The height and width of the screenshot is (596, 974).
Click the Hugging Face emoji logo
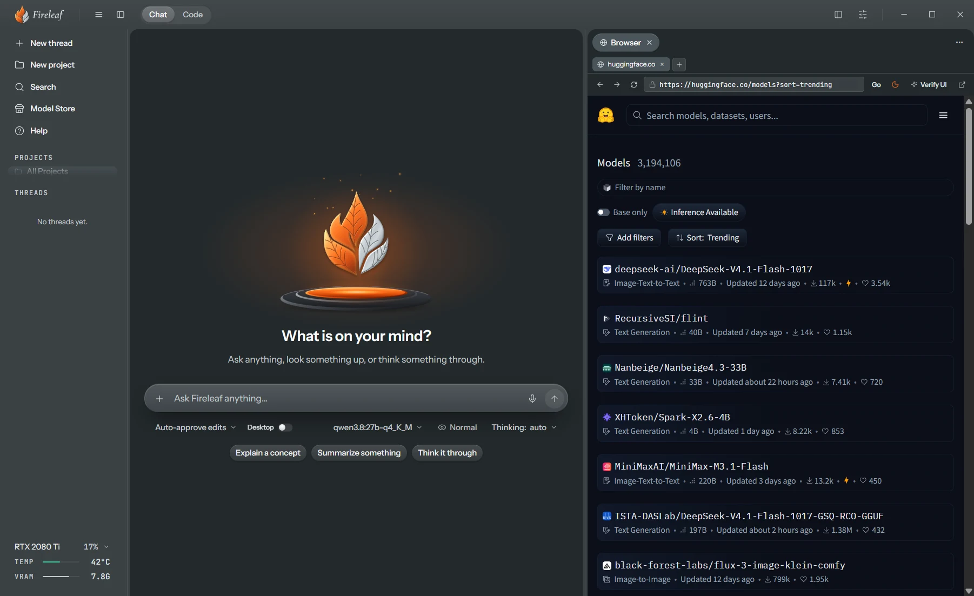606,115
